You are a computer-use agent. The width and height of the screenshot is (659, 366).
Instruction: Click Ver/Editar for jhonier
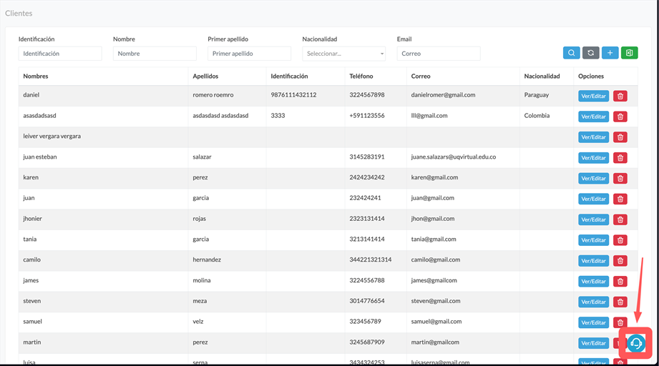click(593, 219)
